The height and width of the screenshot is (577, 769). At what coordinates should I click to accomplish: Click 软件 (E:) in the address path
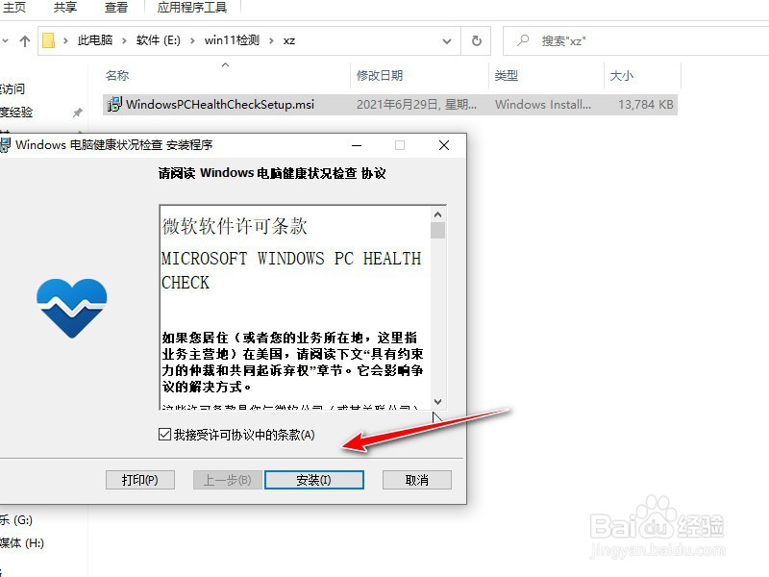tap(158, 40)
